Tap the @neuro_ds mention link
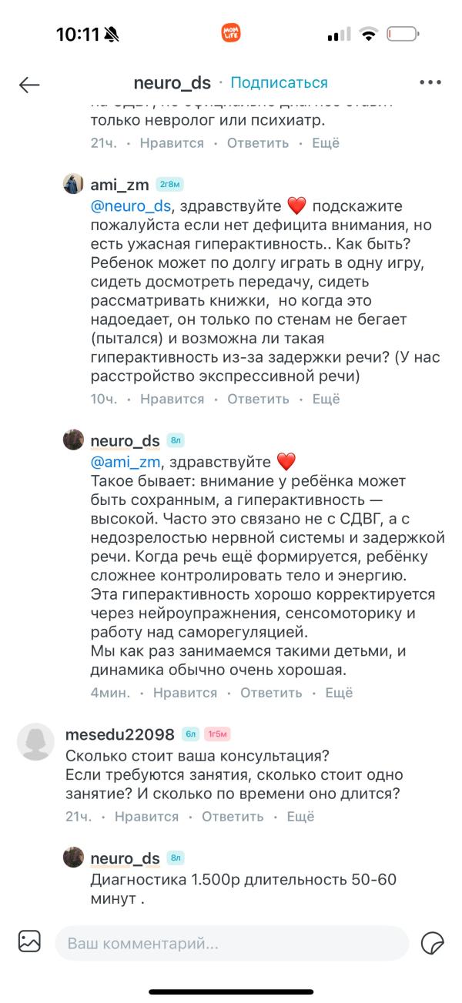This screenshot has height=1003, width=462. 130,206
